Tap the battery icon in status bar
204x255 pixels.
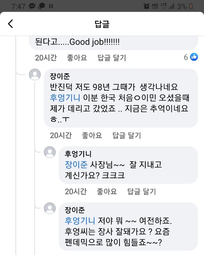[x=191, y=6]
